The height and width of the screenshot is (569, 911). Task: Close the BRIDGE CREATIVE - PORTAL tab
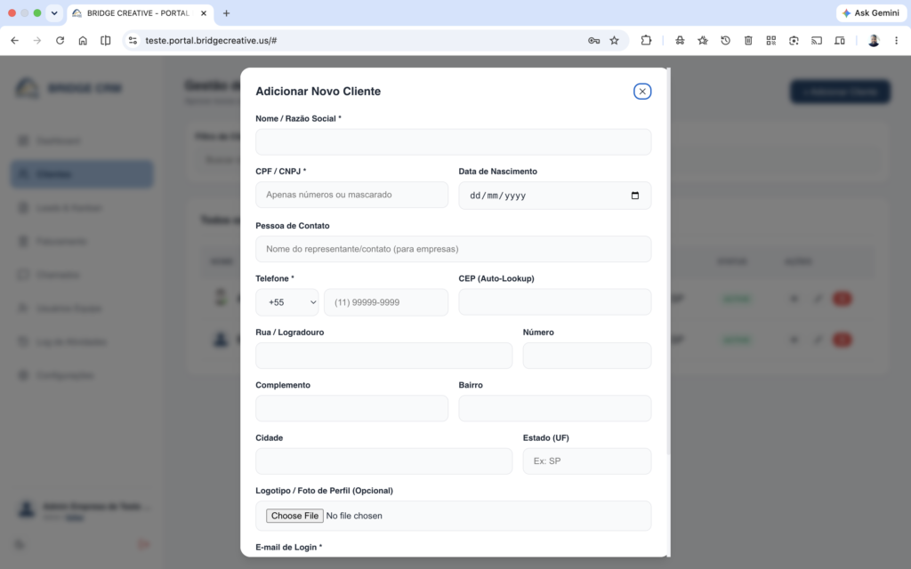204,12
